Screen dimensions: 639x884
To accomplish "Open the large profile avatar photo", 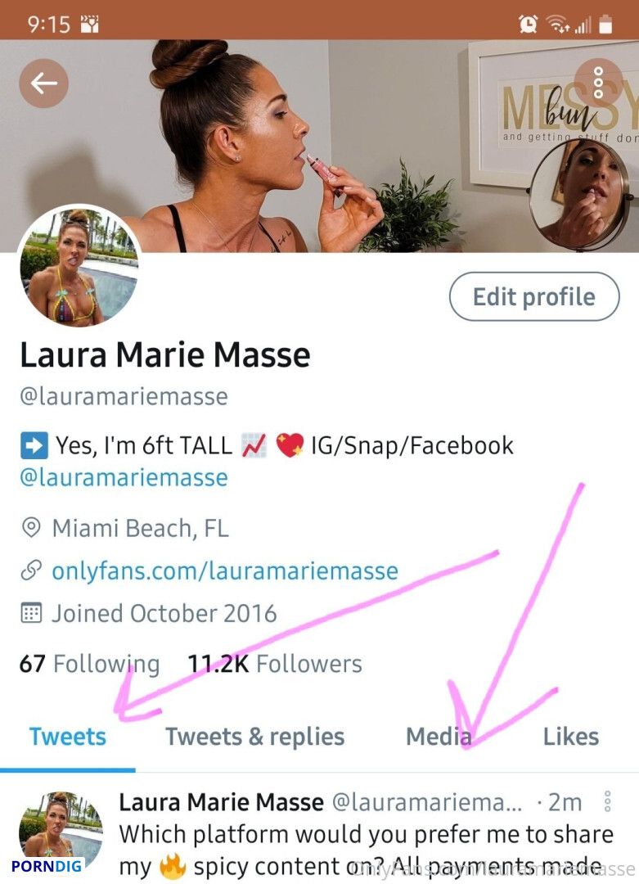I will pyautogui.click(x=79, y=265).
